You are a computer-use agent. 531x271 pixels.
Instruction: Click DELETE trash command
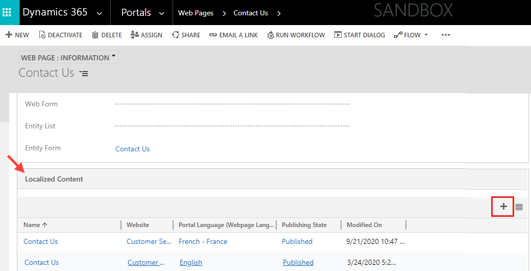pyautogui.click(x=107, y=35)
